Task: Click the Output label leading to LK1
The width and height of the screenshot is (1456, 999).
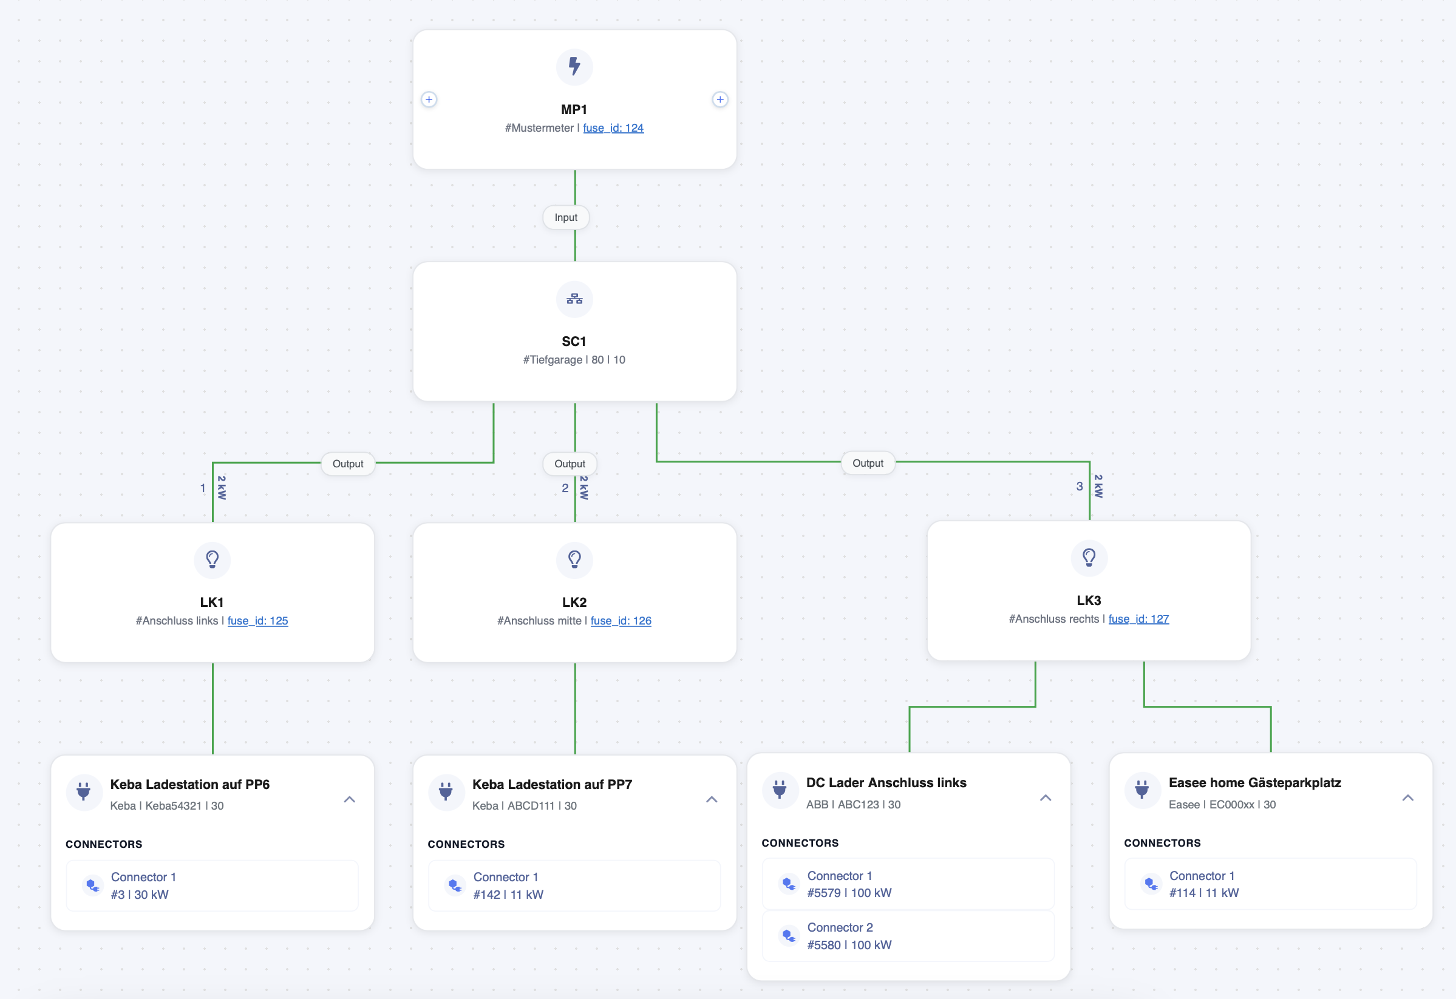Action: (348, 464)
